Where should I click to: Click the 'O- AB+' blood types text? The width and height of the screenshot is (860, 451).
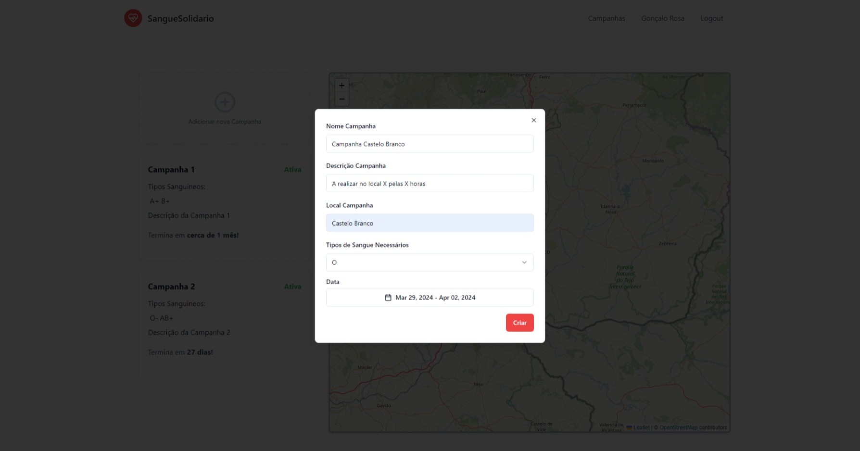tap(161, 318)
